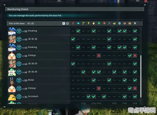
Task: Select the Transporting box work icon
Action: pyautogui.click(x=125, y=23)
